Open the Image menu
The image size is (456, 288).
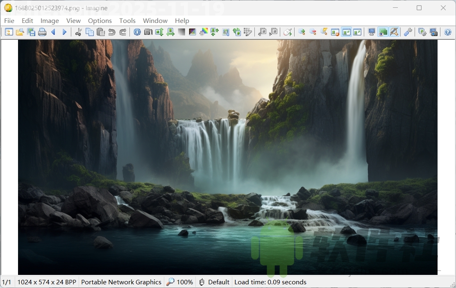[50, 20]
